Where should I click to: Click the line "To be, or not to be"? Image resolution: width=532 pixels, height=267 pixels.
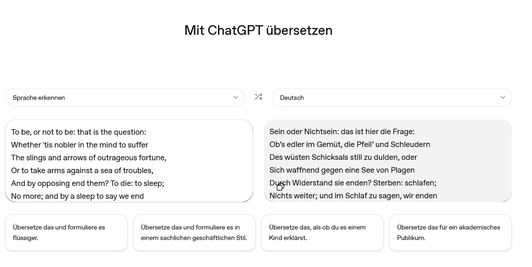(x=78, y=132)
